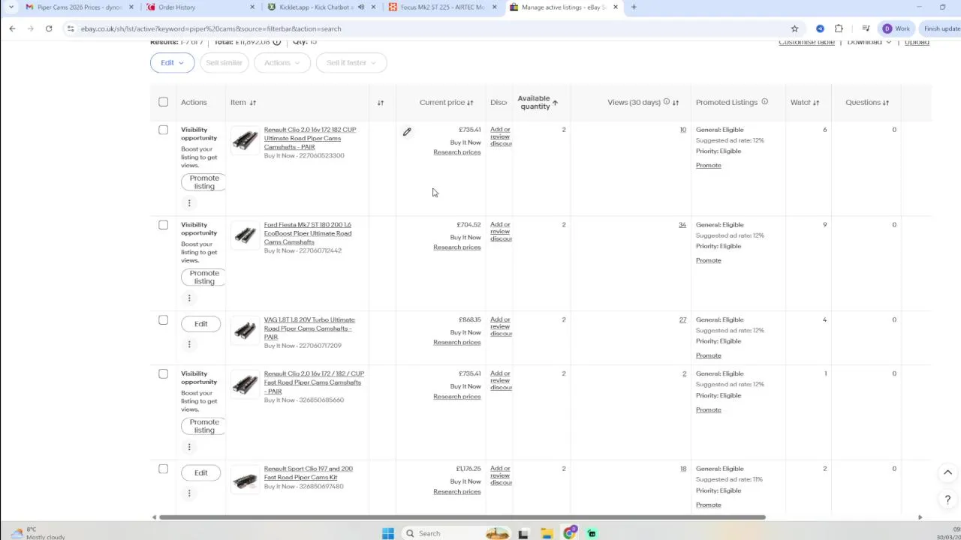Tick the select-all listings checkbox
961x540 pixels.
(163, 102)
